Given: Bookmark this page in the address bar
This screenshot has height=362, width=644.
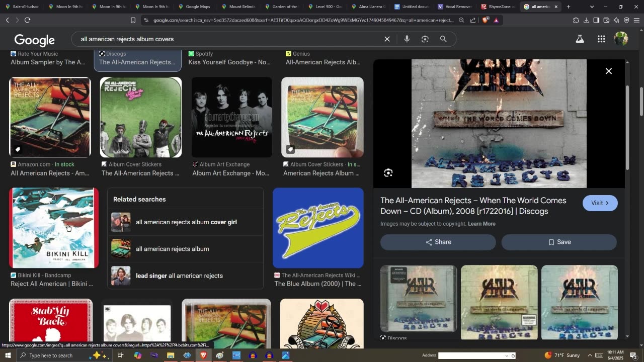Looking at the screenshot, I should (133, 20).
